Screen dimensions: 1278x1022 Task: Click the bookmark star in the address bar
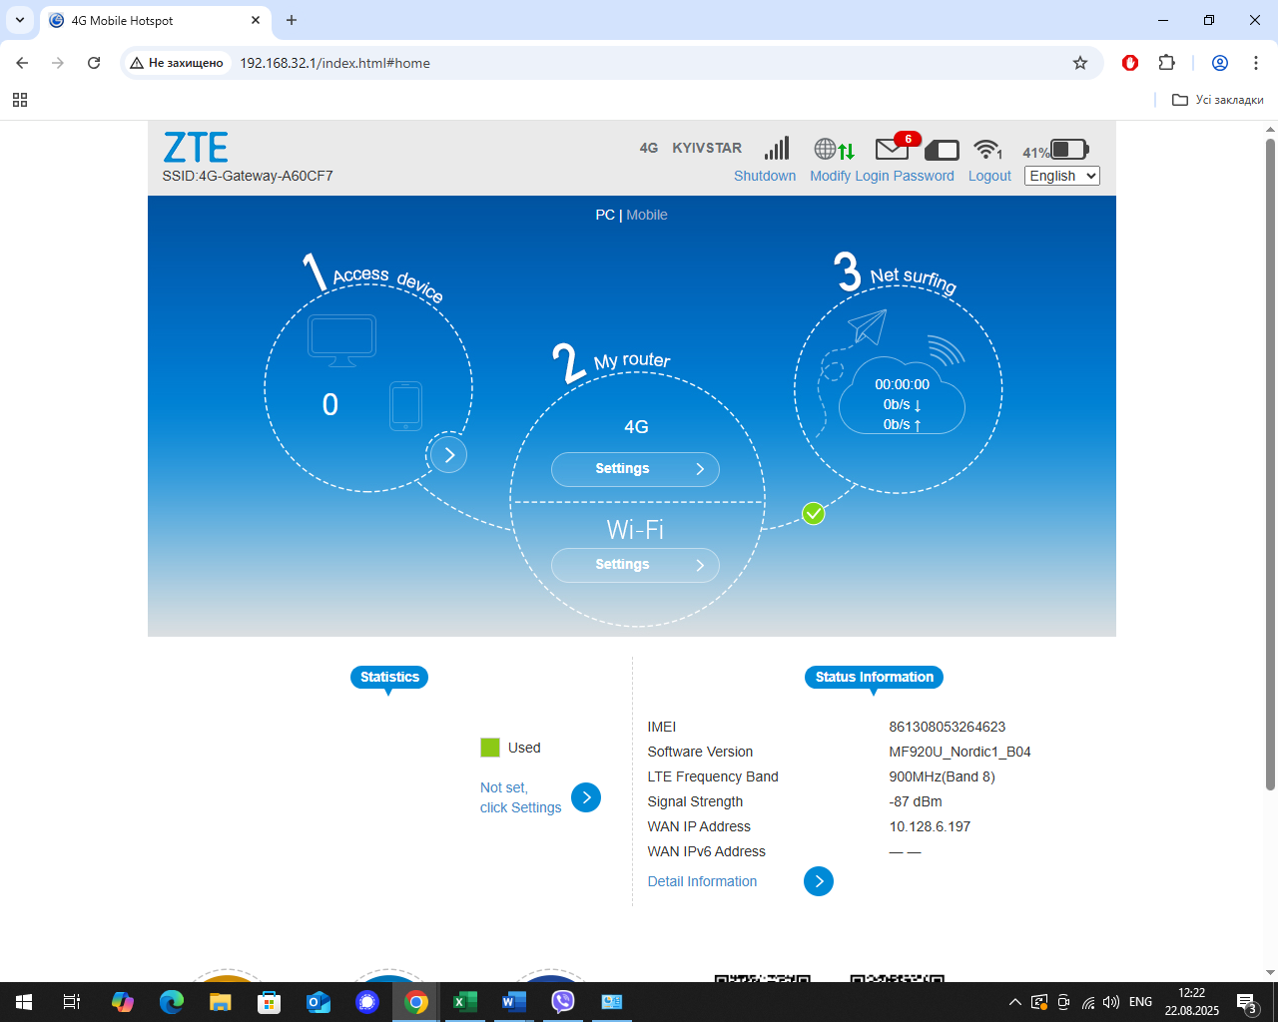[1080, 62]
